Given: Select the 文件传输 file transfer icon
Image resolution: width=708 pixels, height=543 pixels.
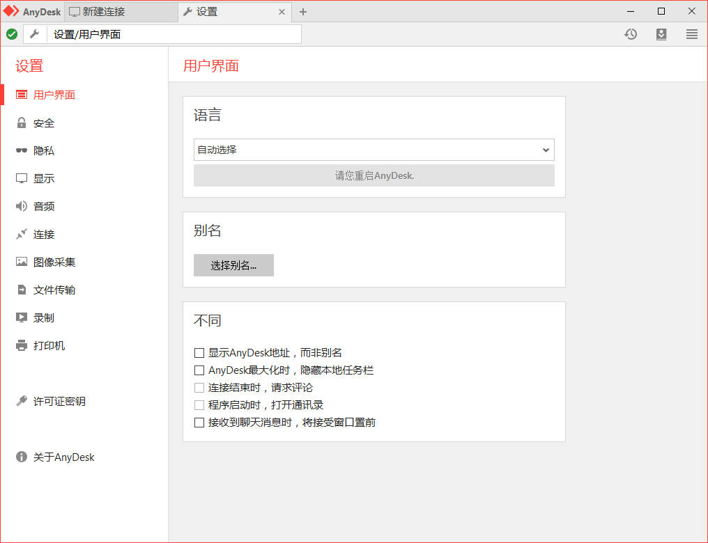Looking at the screenshot, I should tap(22, 290).
